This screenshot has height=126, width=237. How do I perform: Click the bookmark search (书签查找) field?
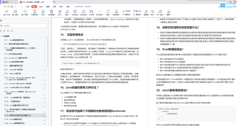[23, 26]
